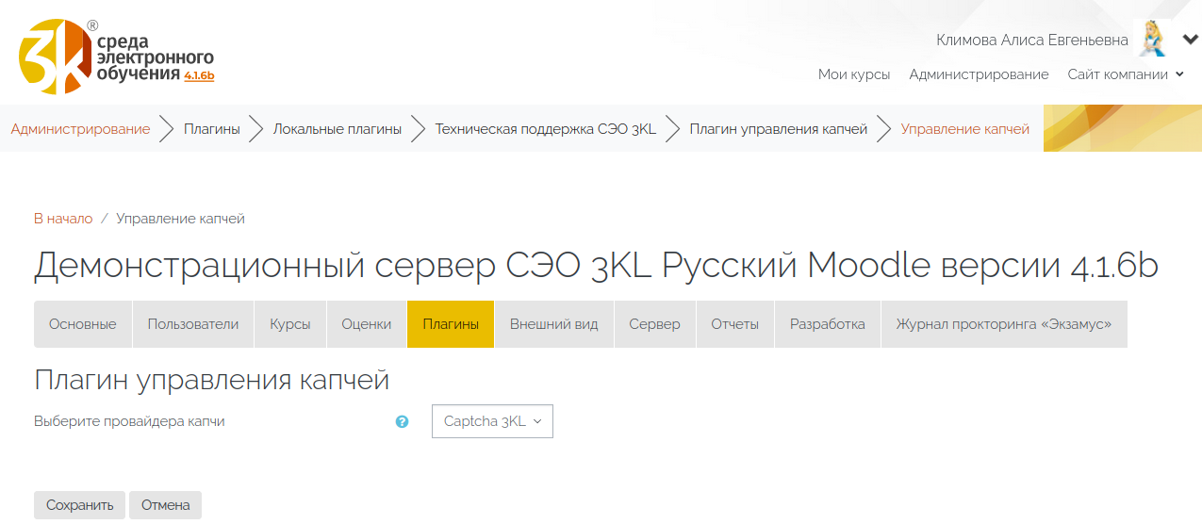Go to Плагин управления капчей breadcrumb
Image resolution: width=1202 pixels, height=524 pixels.
tap(778, 129)
